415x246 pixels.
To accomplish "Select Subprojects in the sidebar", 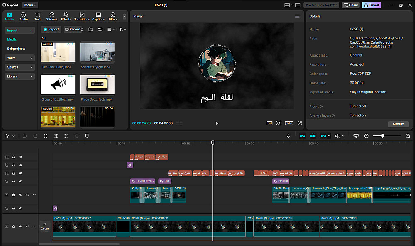I will (16, 49).
